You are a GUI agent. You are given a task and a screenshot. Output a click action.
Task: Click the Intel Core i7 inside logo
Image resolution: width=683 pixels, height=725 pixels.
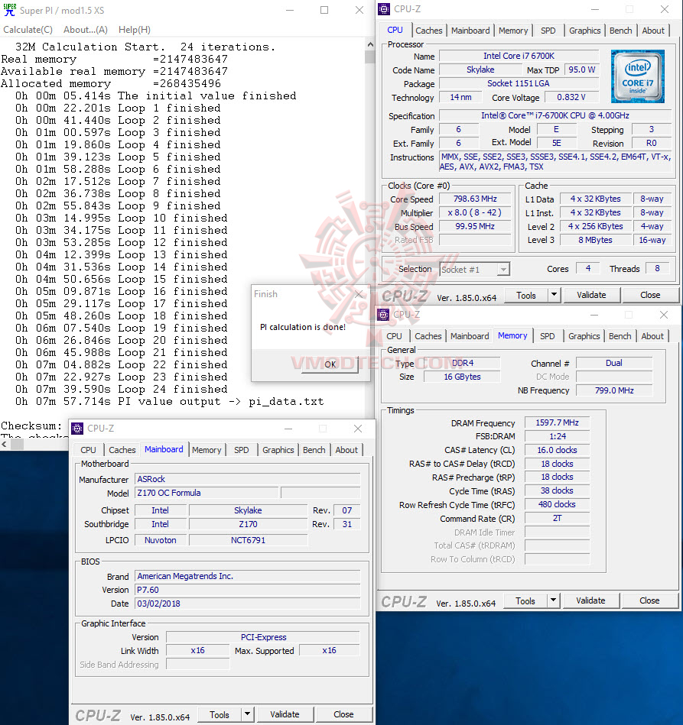coord(638,76)
